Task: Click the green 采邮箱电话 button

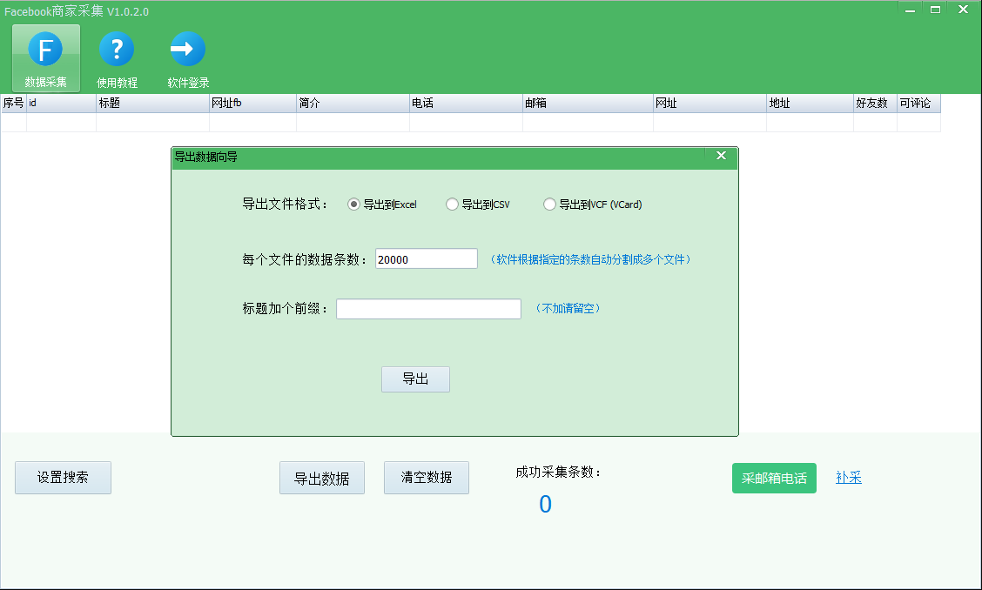Action: tap(774, 478)
